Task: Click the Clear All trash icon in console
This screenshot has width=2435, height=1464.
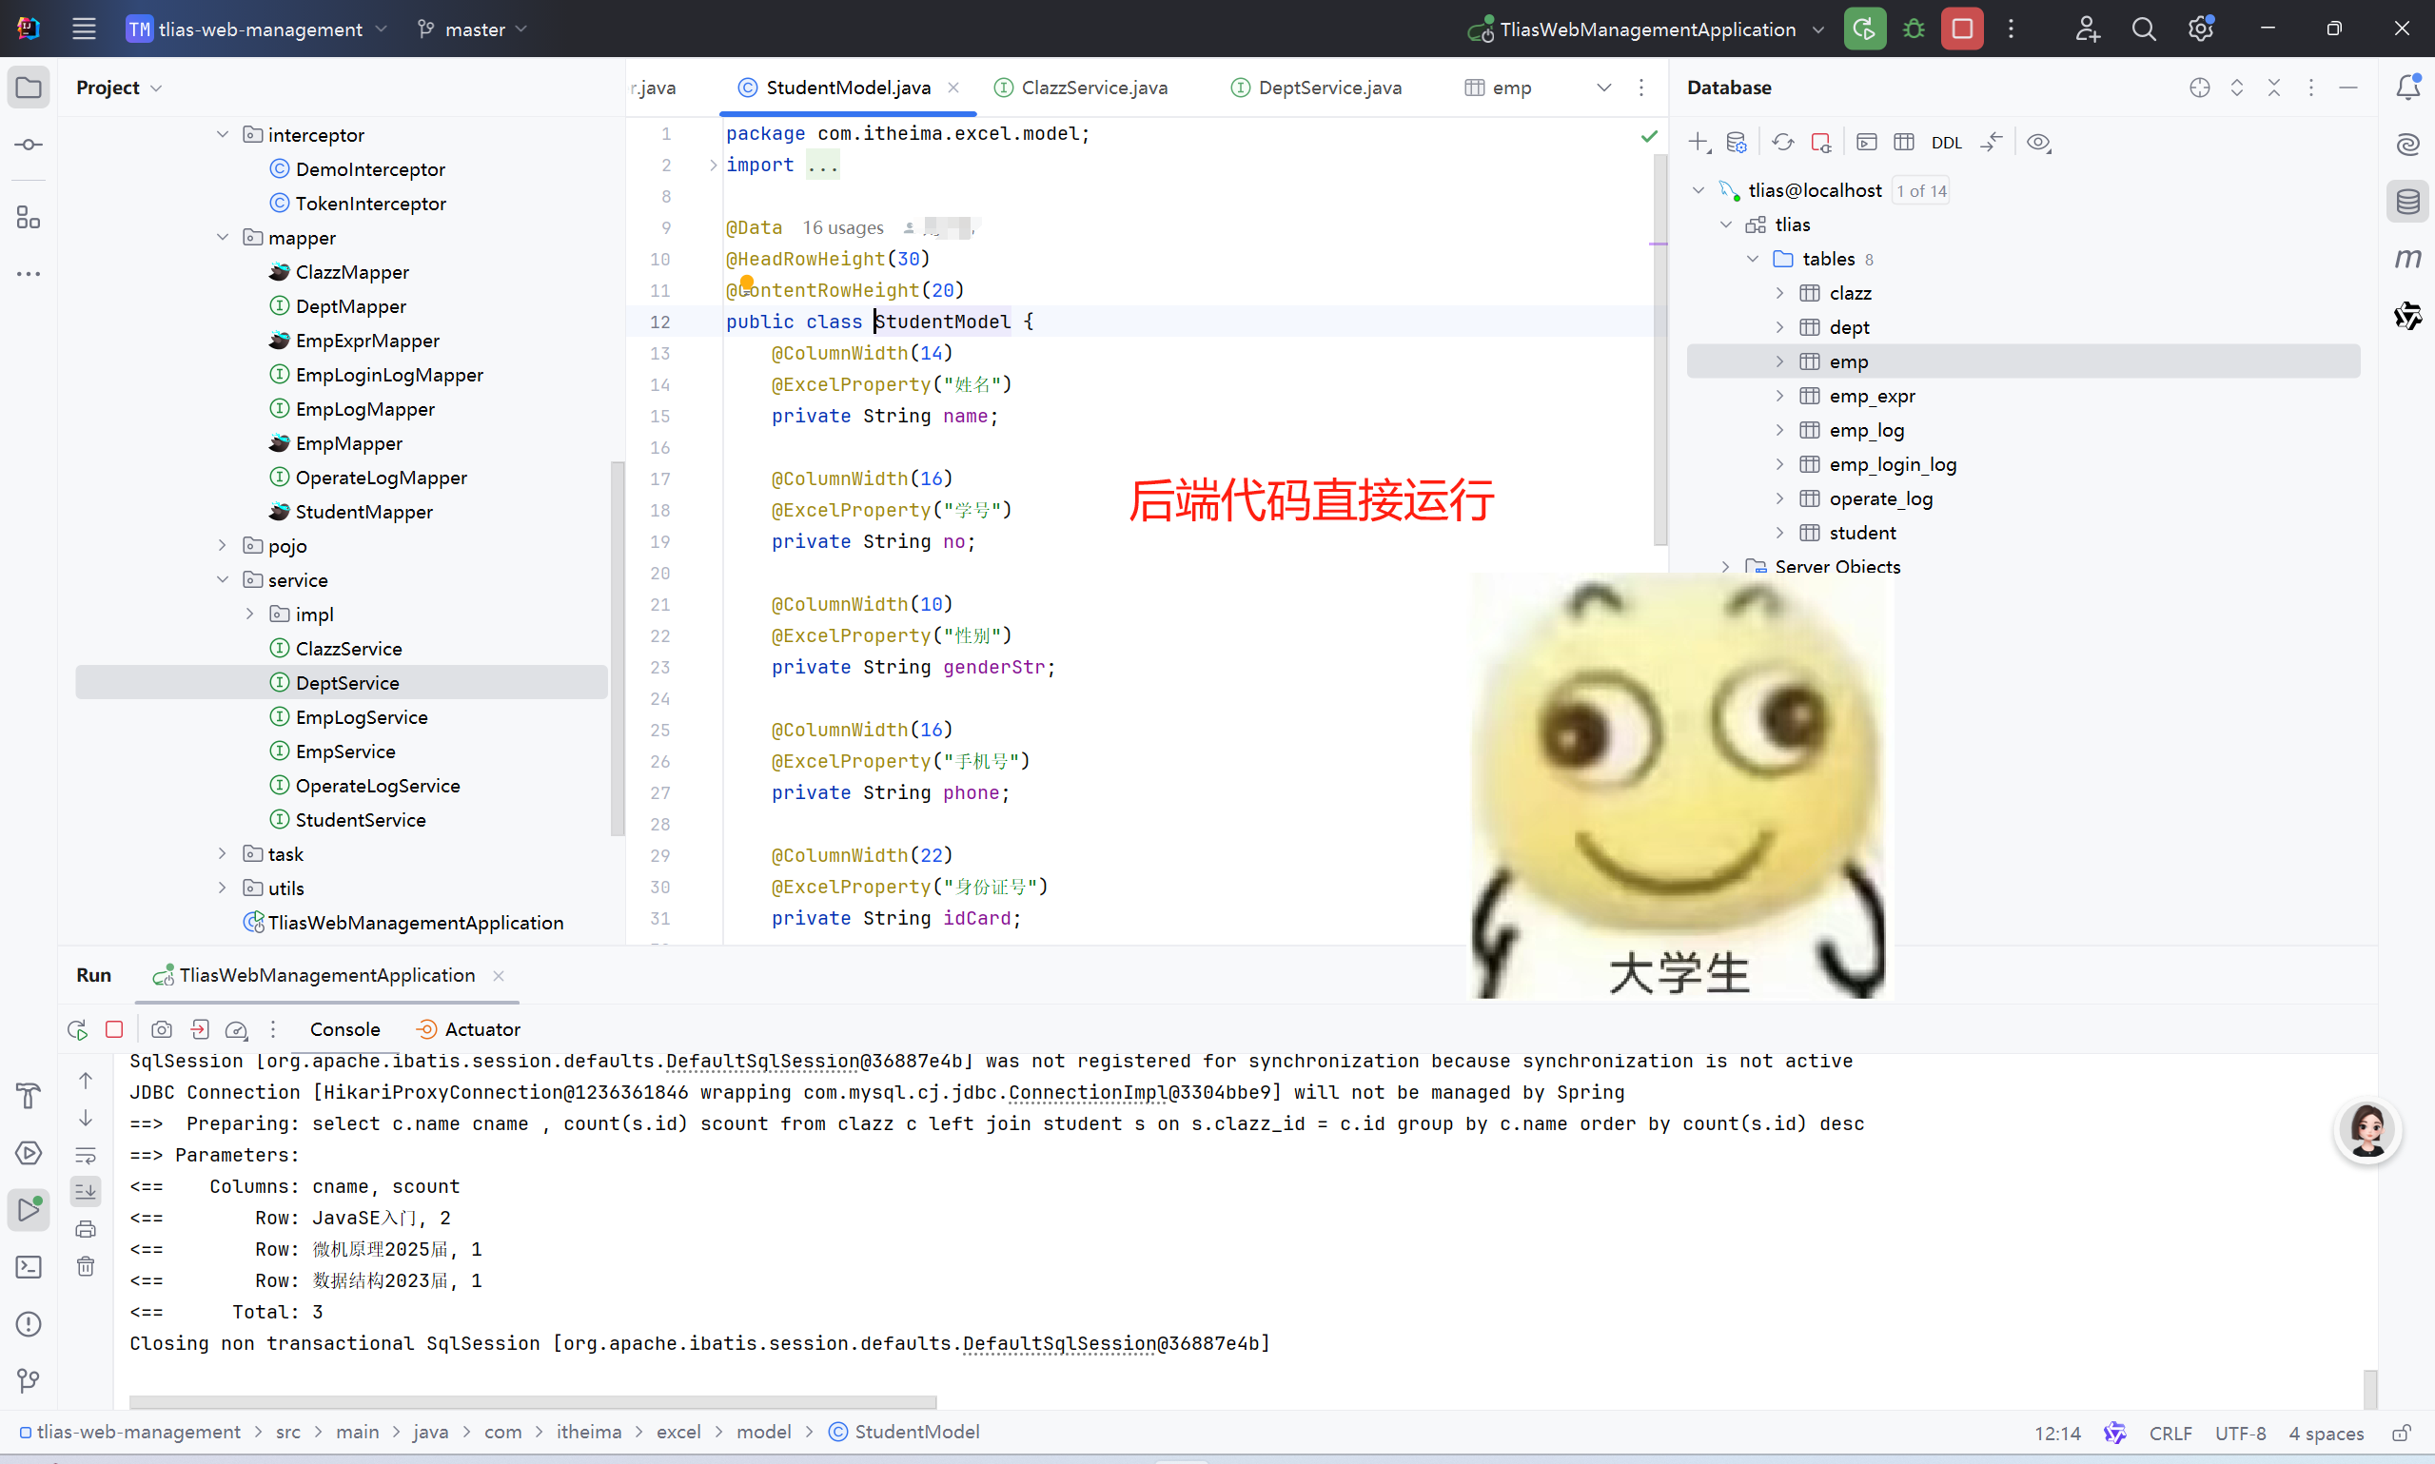Action: click(86, 1267)
